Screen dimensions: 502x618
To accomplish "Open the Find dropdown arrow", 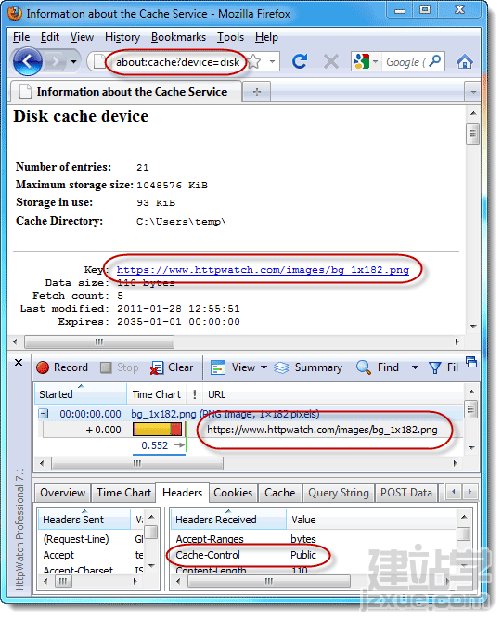I will pos(415,367).
